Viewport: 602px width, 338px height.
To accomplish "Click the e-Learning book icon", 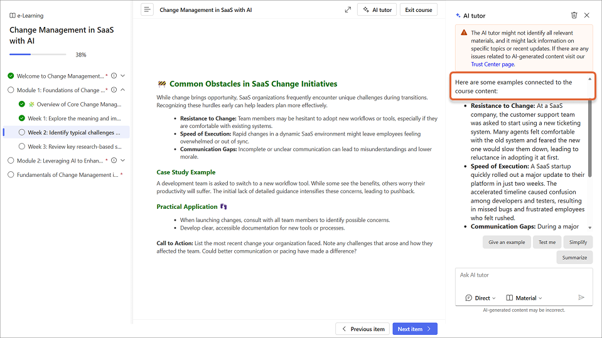I will click(13, 16).
